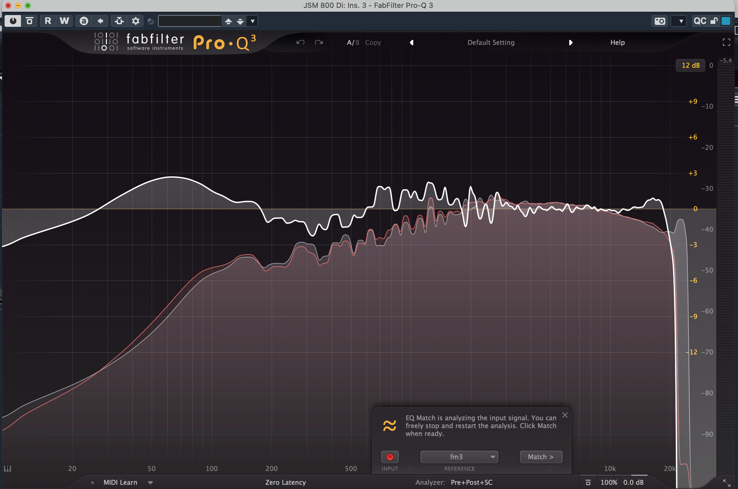Open plugin settings gear icon

[x=135, y=21]
